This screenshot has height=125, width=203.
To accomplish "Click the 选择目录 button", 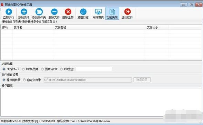I will click(x=142, y=80).
